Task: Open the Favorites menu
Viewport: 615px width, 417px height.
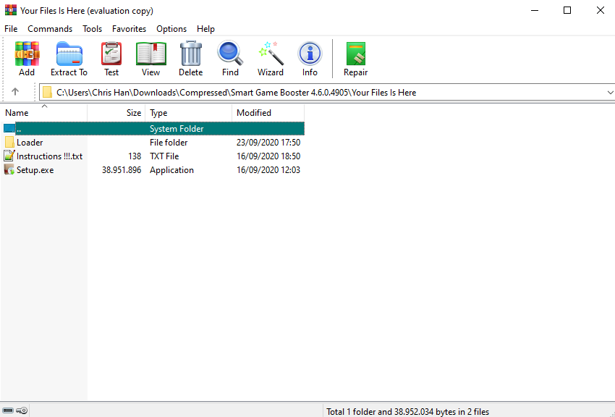Action: tap(129, 29)
